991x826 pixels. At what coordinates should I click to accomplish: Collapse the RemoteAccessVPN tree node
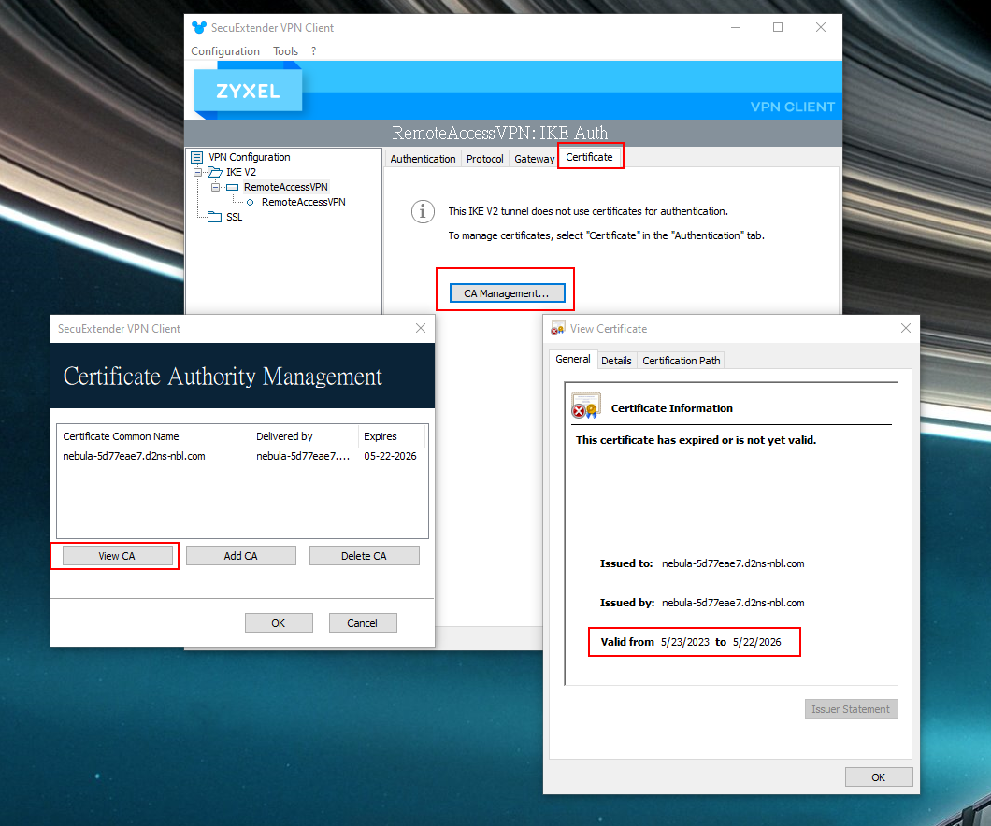[216, 188]
